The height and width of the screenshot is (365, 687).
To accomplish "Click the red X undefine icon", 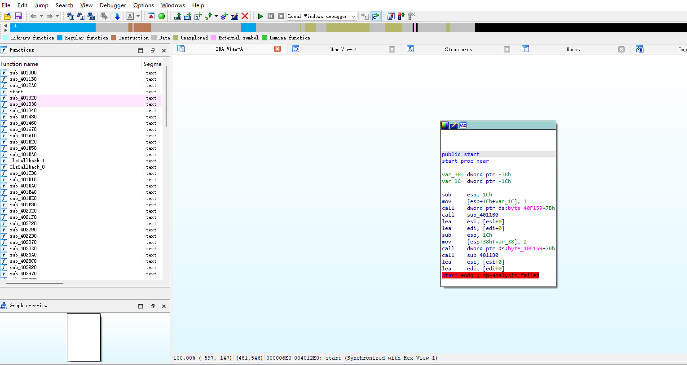I will click(x=245, y=16).
